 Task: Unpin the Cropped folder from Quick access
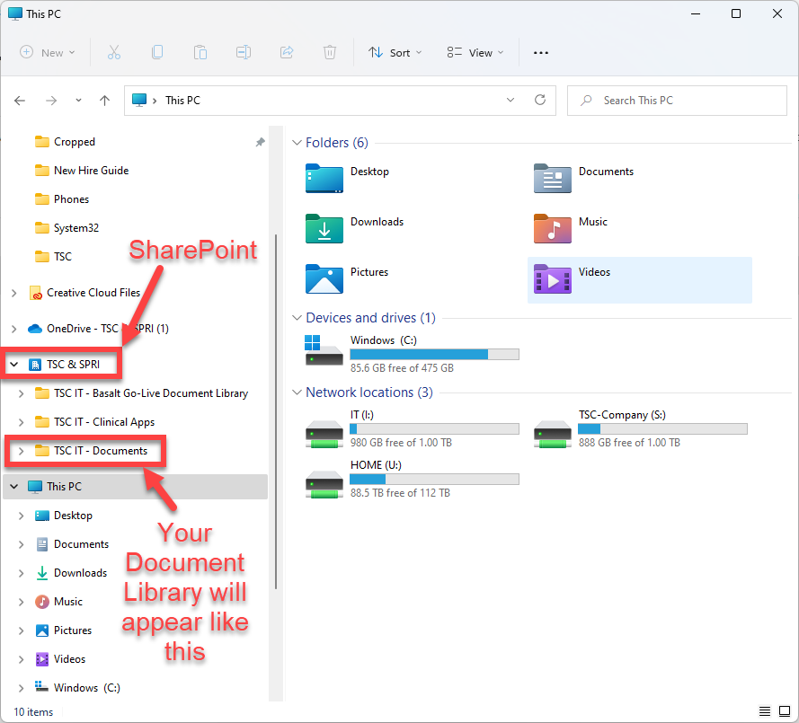pos(260,142)
